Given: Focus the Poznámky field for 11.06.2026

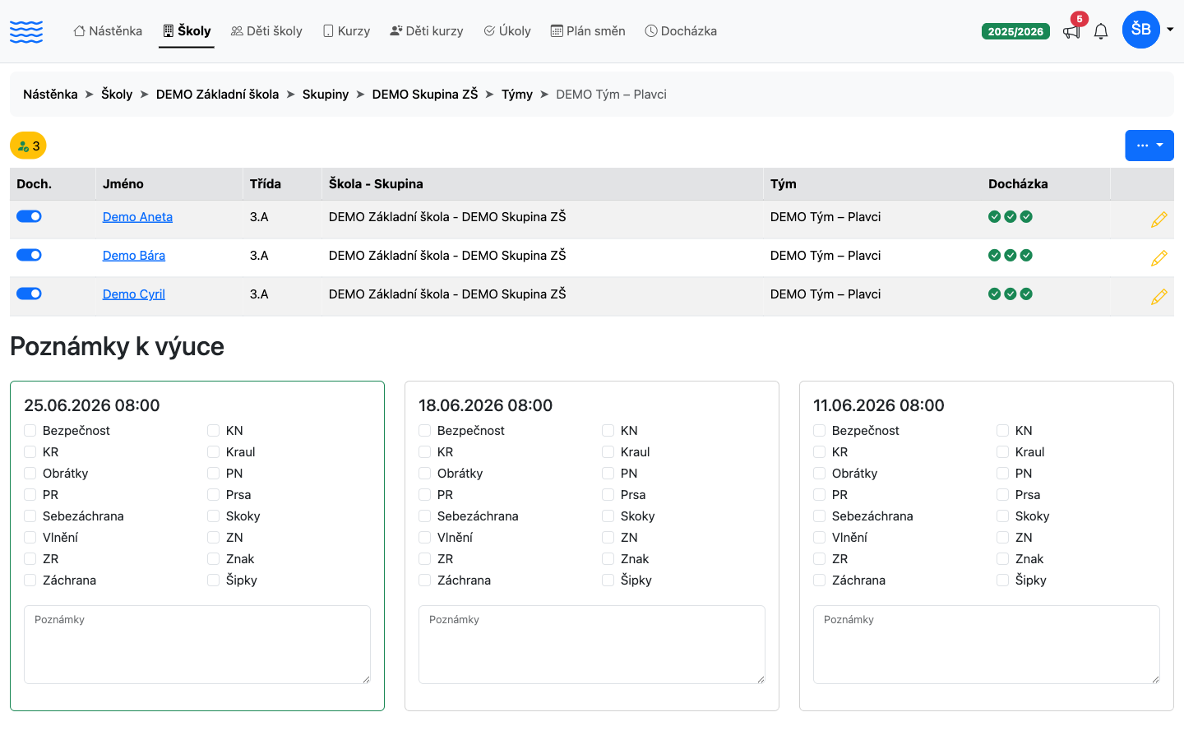Looking at the screenshot, I should click(987, 645).
